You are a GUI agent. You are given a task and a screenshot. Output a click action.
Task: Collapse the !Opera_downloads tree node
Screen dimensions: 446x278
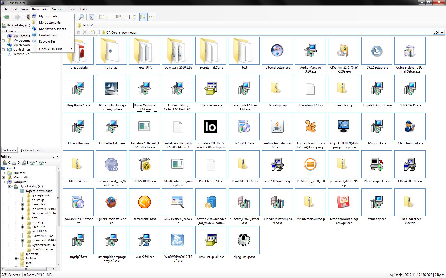click(x=16, y=191)
